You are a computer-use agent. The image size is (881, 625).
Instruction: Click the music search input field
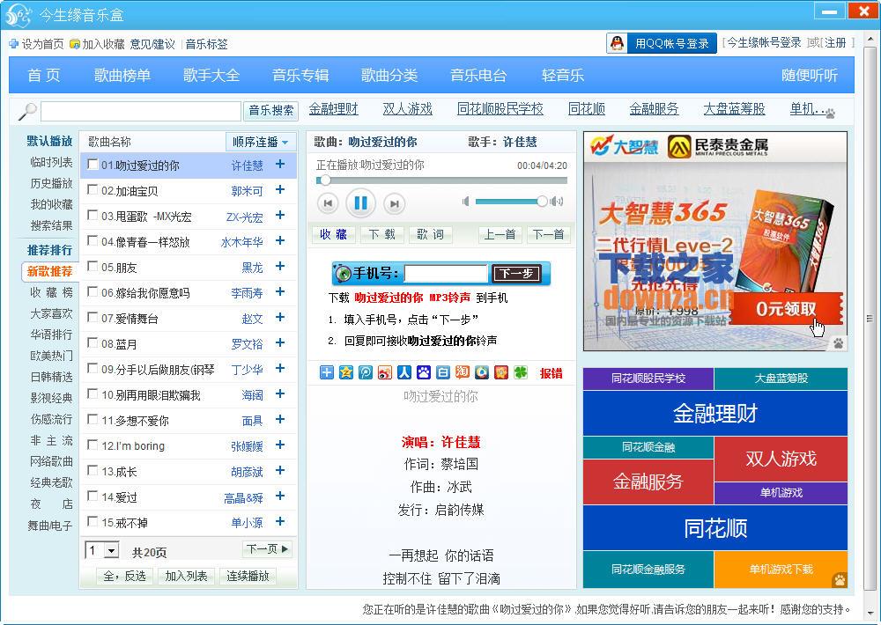point(141,111)
